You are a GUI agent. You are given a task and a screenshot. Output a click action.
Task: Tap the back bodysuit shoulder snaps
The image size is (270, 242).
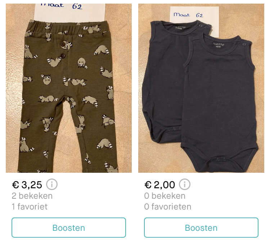(x=203, y=26)
